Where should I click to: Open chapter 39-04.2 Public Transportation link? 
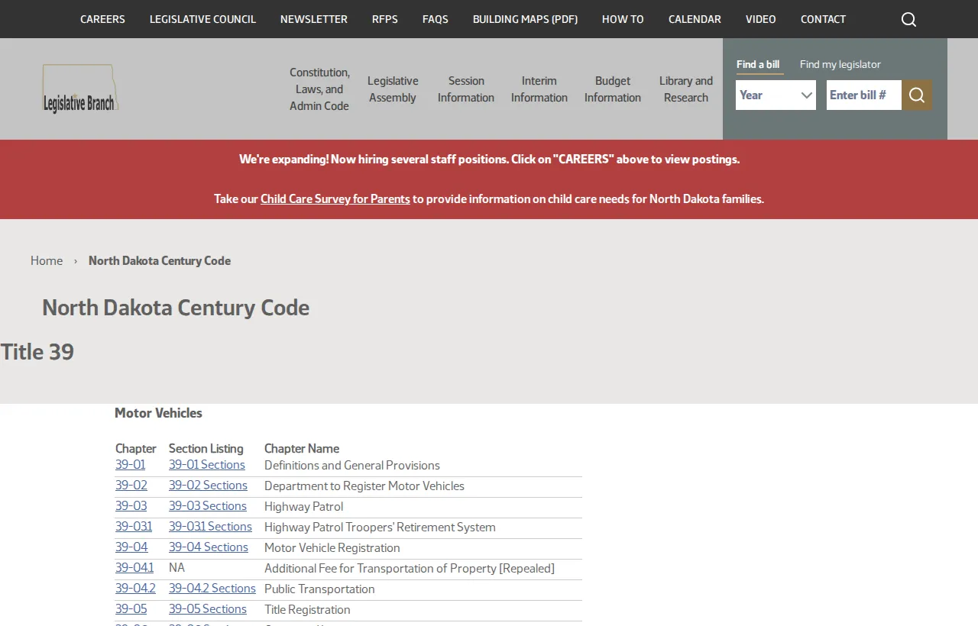[x=135, y=589]
